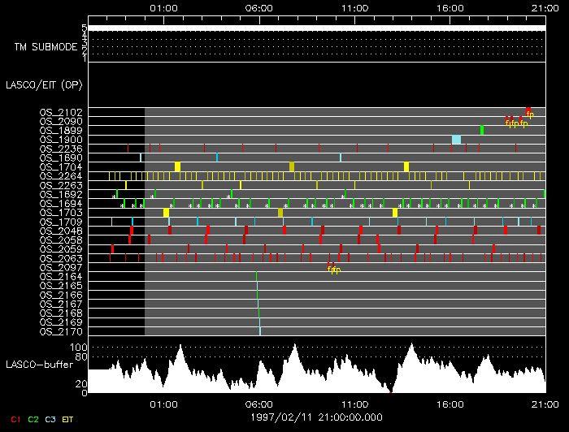Image resolution: width=569 pixels, height=432 pixels.
Task: Click the OS_2170 row label
Action: pyautogui.click(x=60, y=331)
